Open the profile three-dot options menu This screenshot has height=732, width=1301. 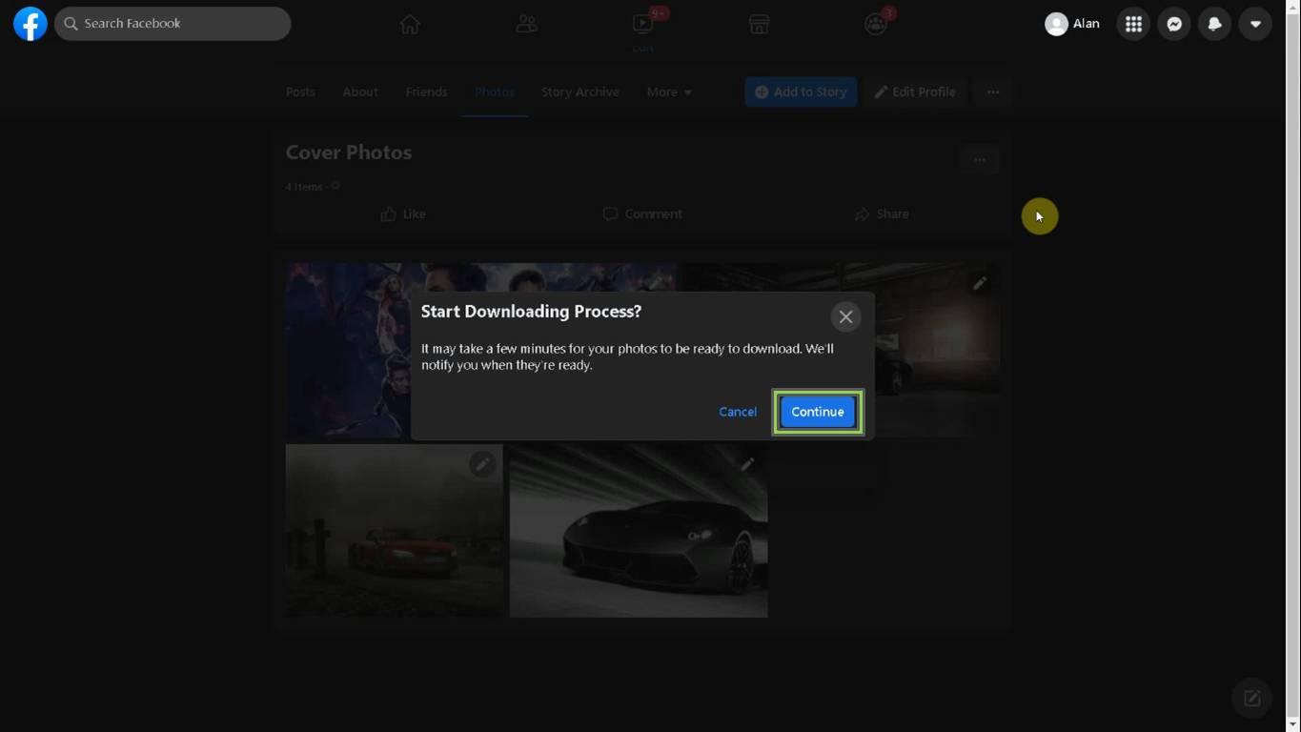(993, 91)
